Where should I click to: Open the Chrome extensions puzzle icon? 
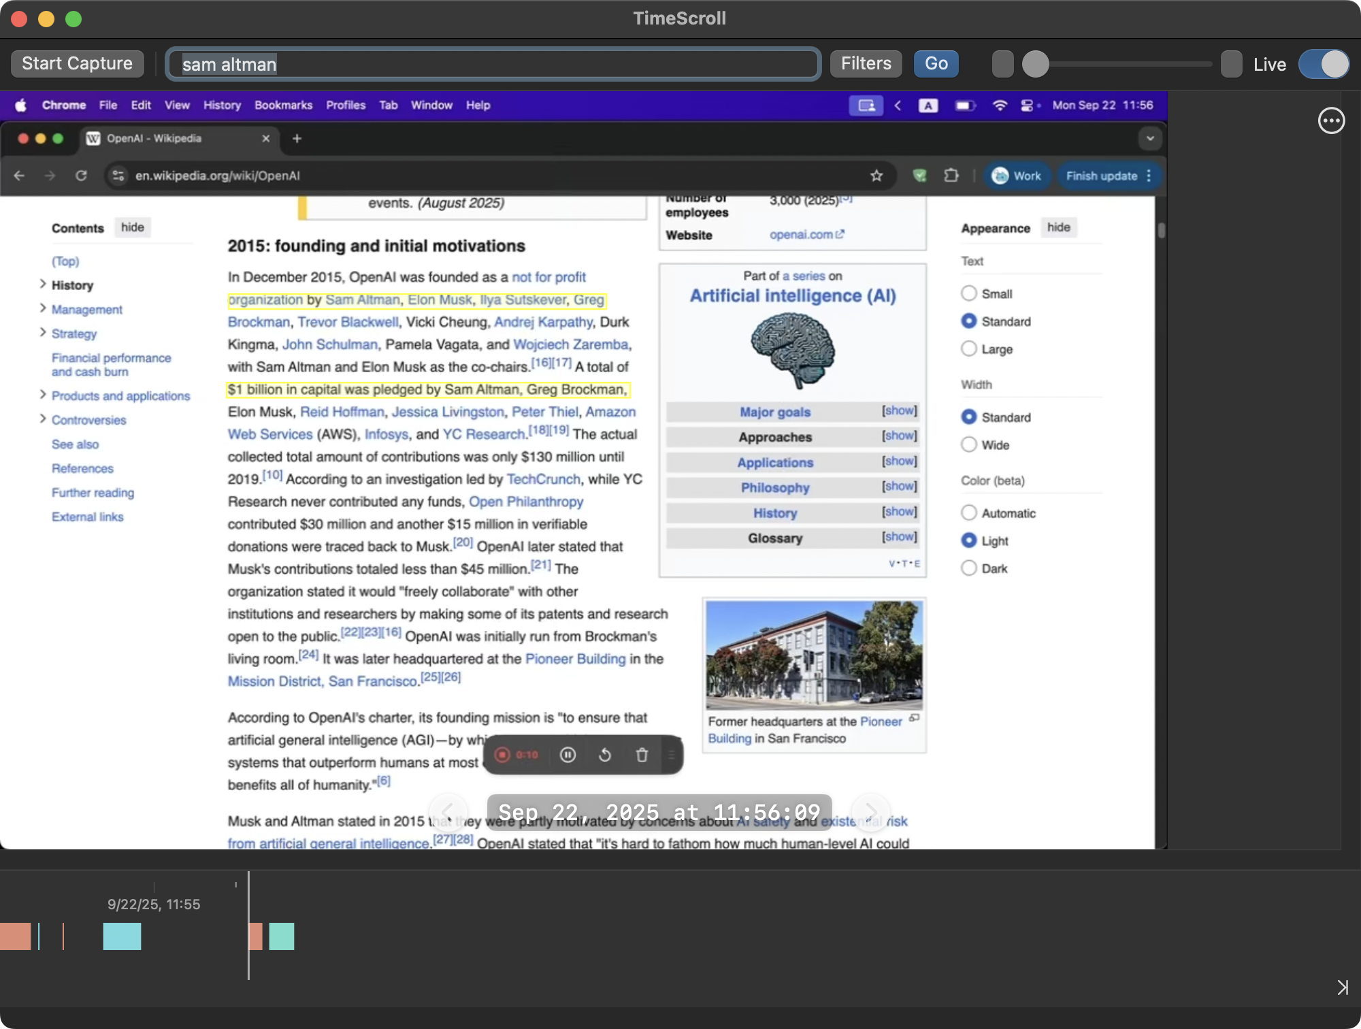(951, 176)
